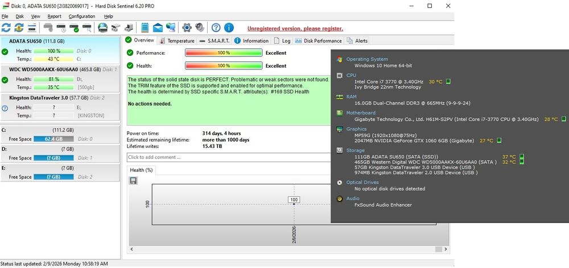The image size is (569, 268).
Task: Click the Storage drive icon in the Speccy panel
Action: (340, 150)
